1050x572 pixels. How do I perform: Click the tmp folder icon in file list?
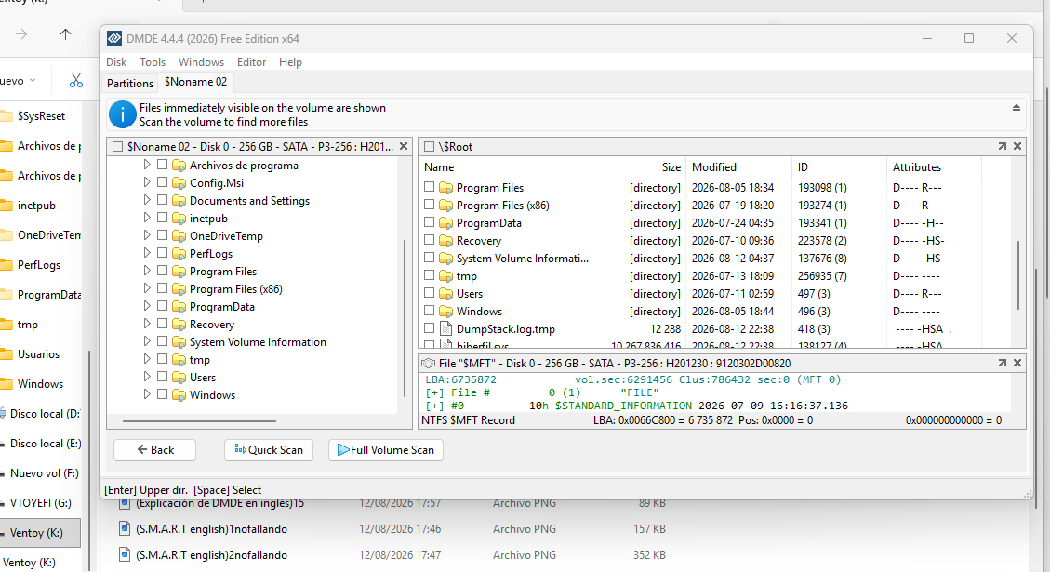tap(446, 276)
